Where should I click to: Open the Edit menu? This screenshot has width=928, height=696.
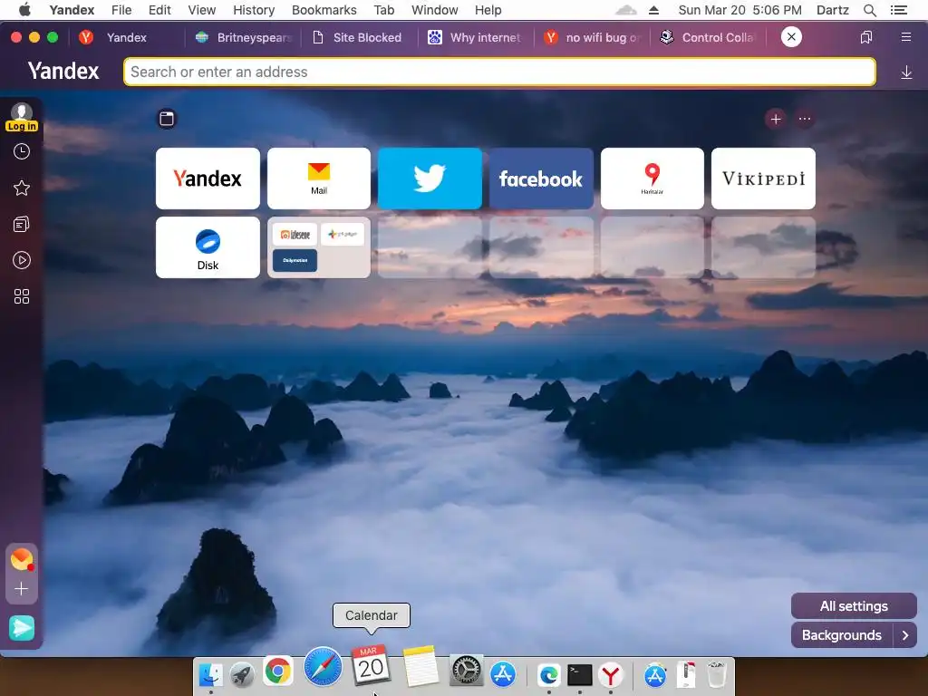coord(159,10)
